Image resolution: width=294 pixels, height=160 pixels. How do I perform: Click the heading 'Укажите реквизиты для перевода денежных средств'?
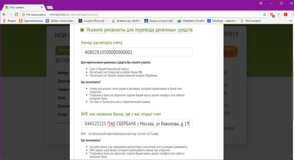point(139,30)
